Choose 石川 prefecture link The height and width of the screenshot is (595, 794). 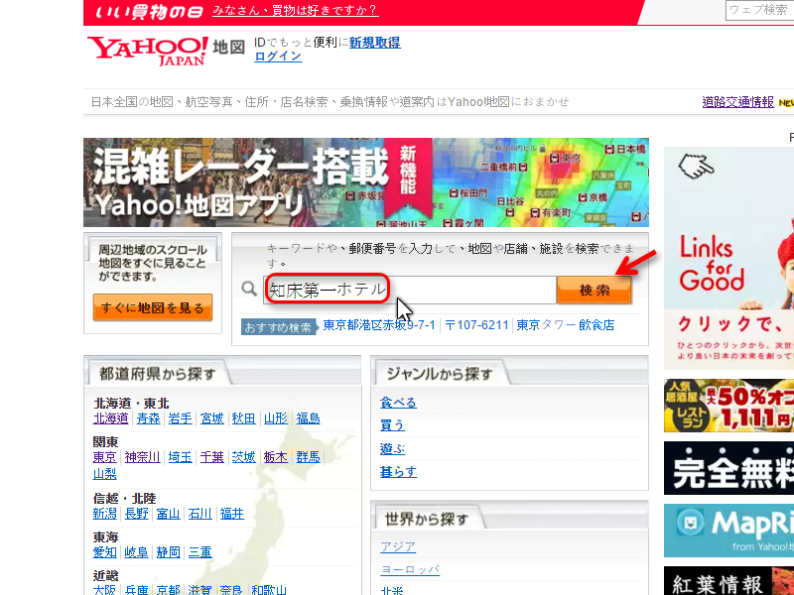[x=200, y=514]
